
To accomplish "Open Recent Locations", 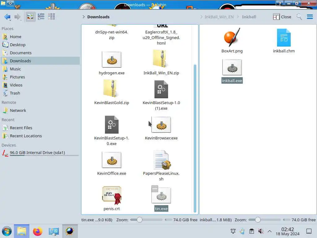I will tap(40, 136).
